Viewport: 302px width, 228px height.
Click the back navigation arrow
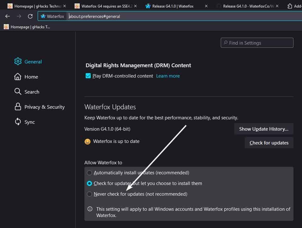[7, 16]
